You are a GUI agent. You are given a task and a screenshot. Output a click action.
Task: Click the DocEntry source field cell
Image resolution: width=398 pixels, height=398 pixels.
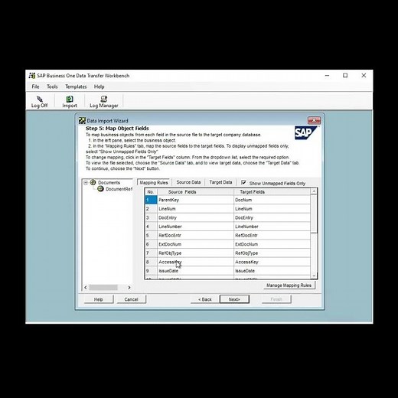coord(195,217)
